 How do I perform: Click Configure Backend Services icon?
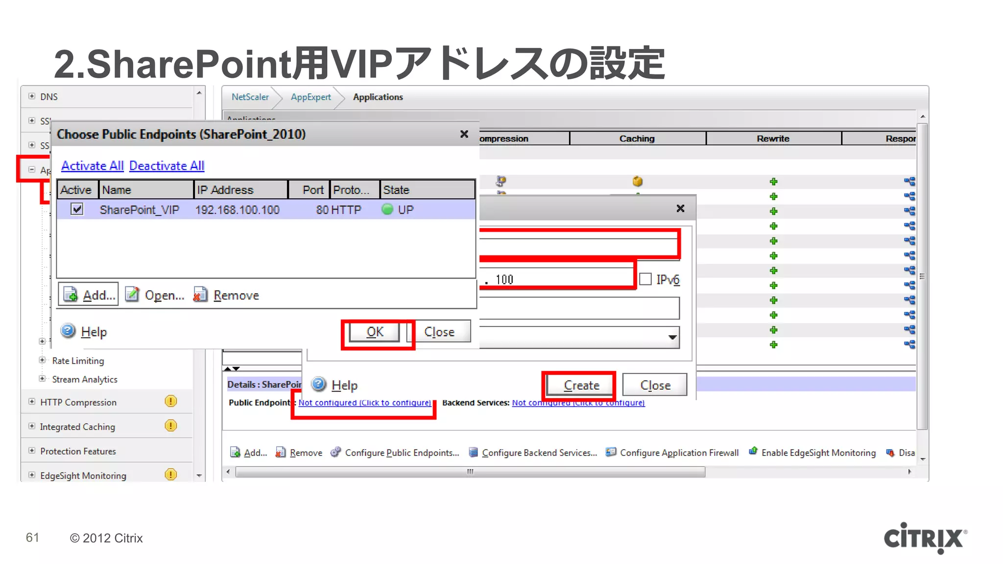click(x=473, y=452)
